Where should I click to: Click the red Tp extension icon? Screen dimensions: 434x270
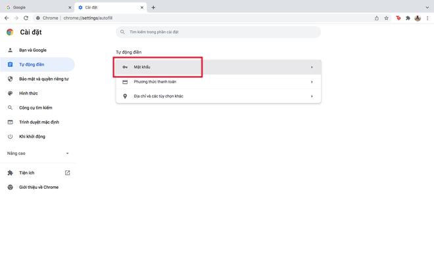[398, 18]
